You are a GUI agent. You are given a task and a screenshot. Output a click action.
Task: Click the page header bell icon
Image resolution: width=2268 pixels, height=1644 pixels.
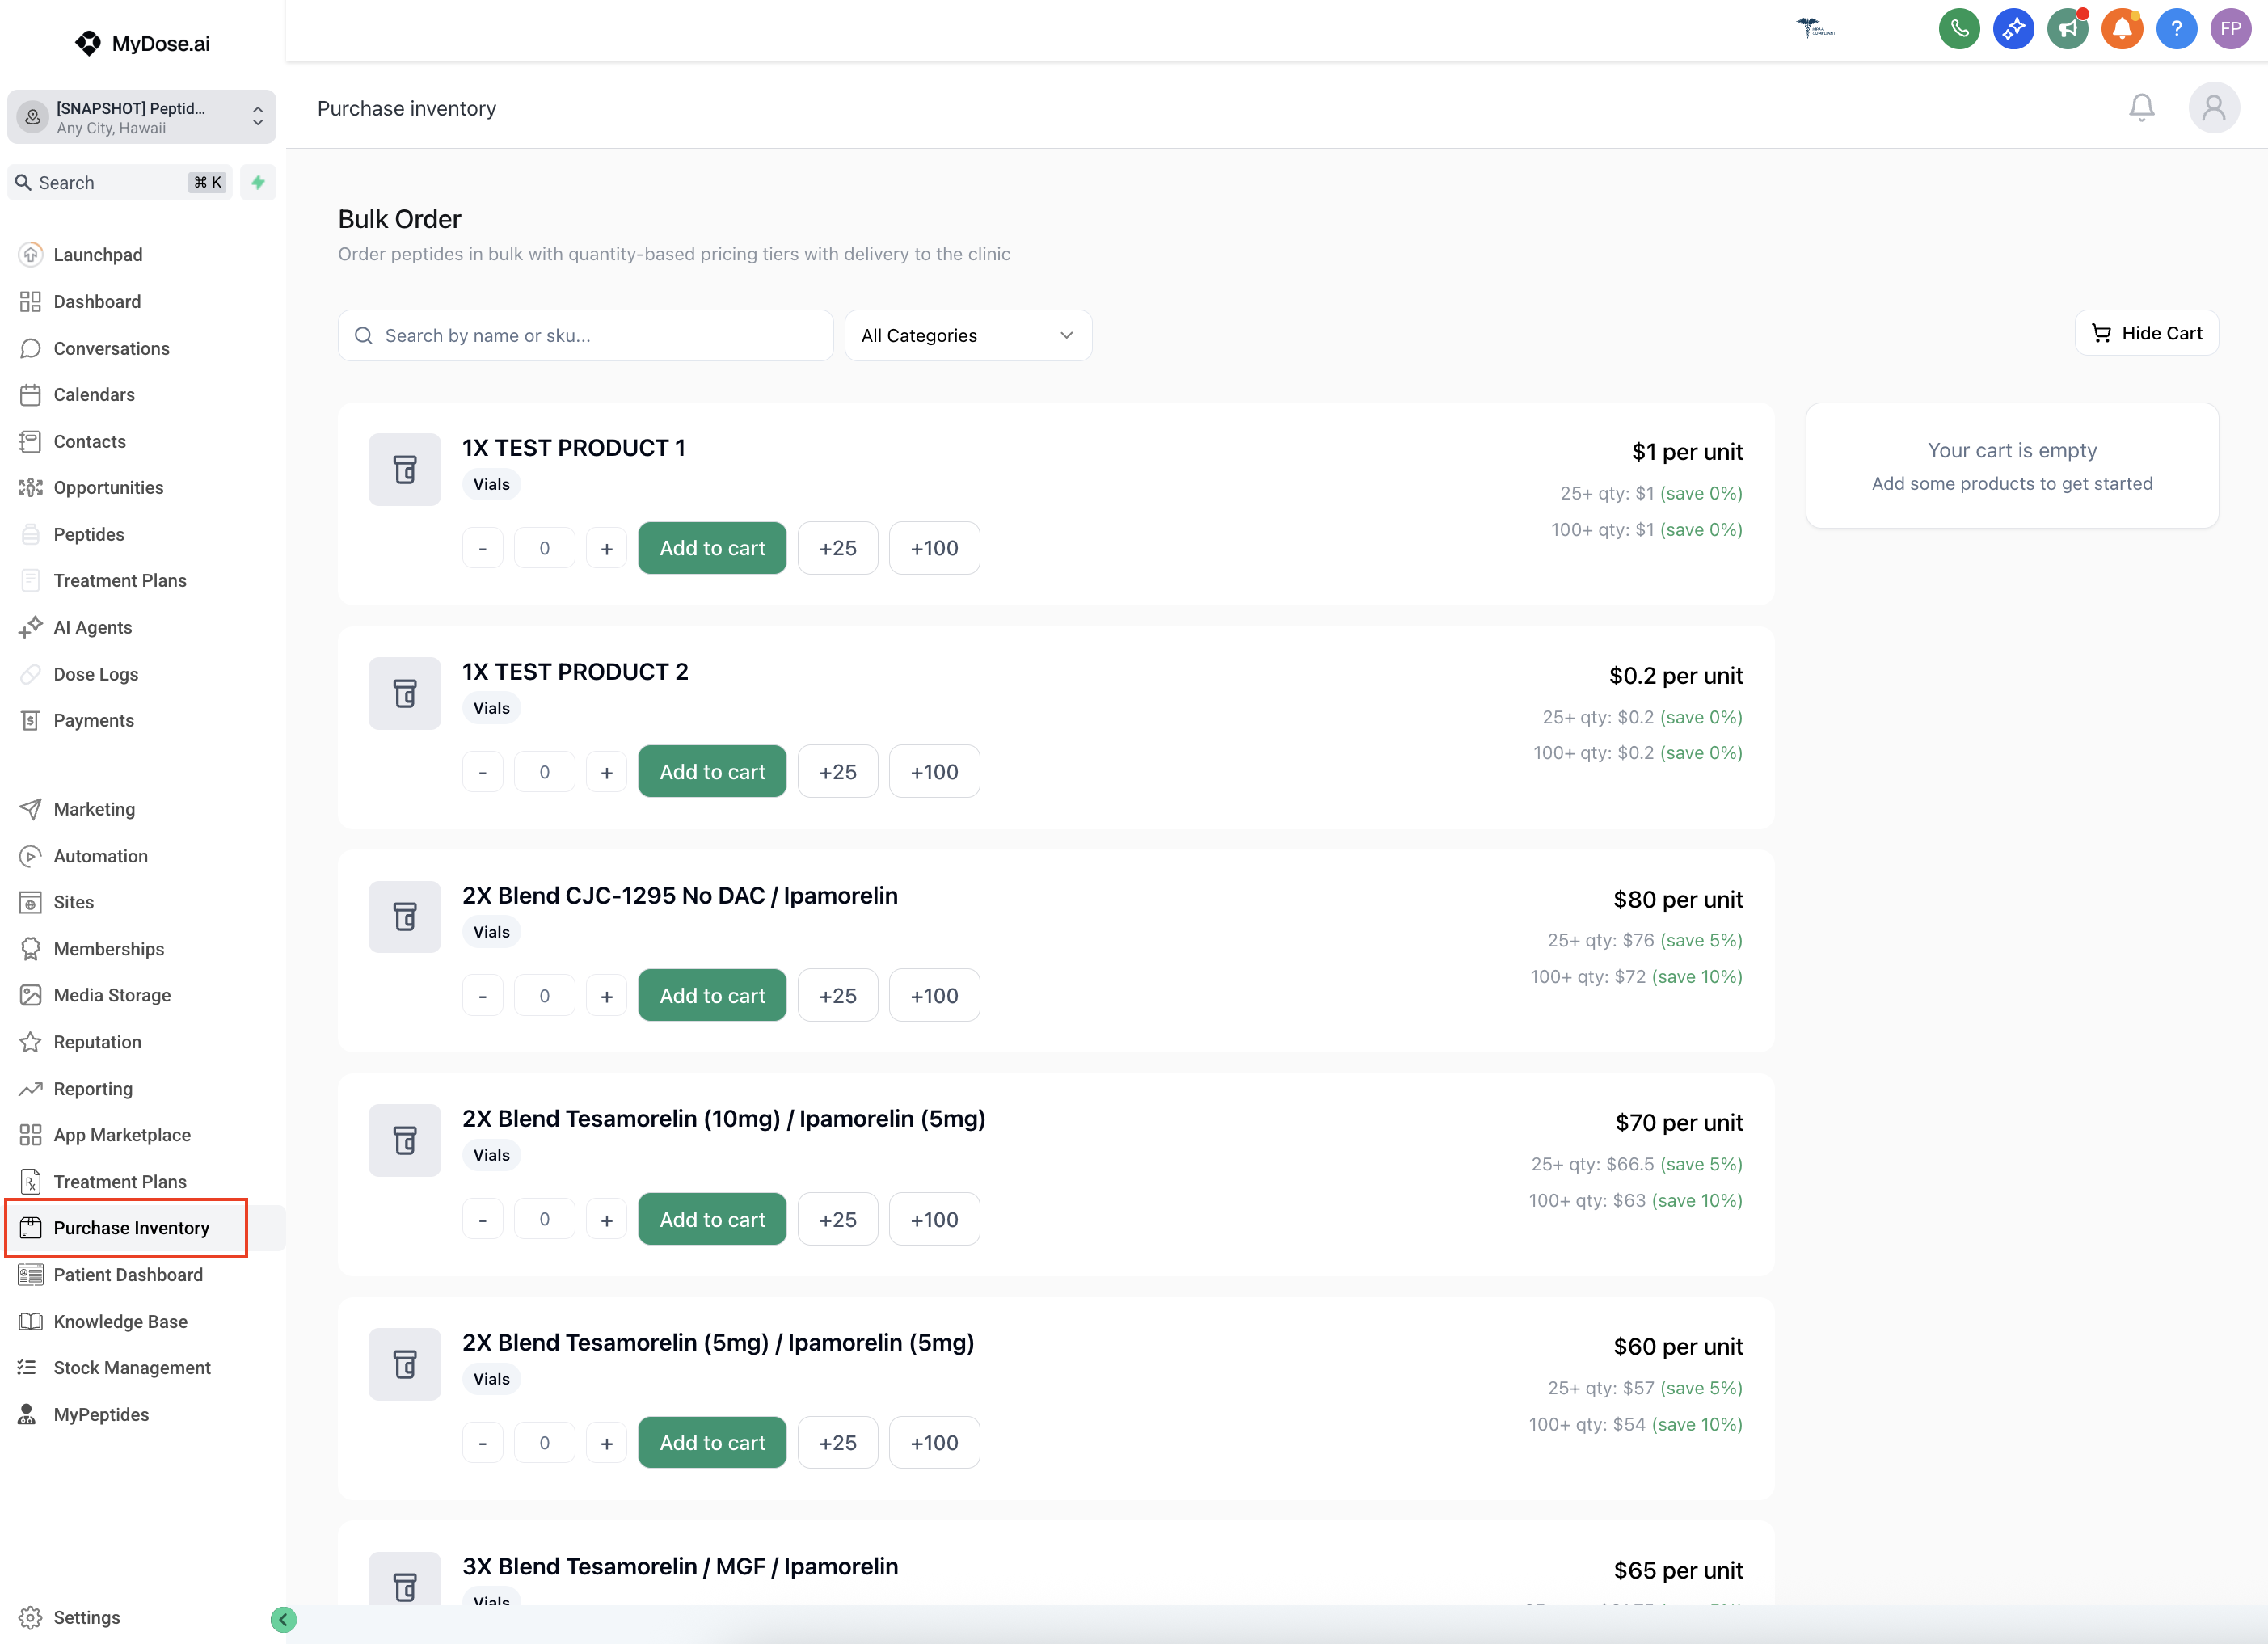point(2141,108)
